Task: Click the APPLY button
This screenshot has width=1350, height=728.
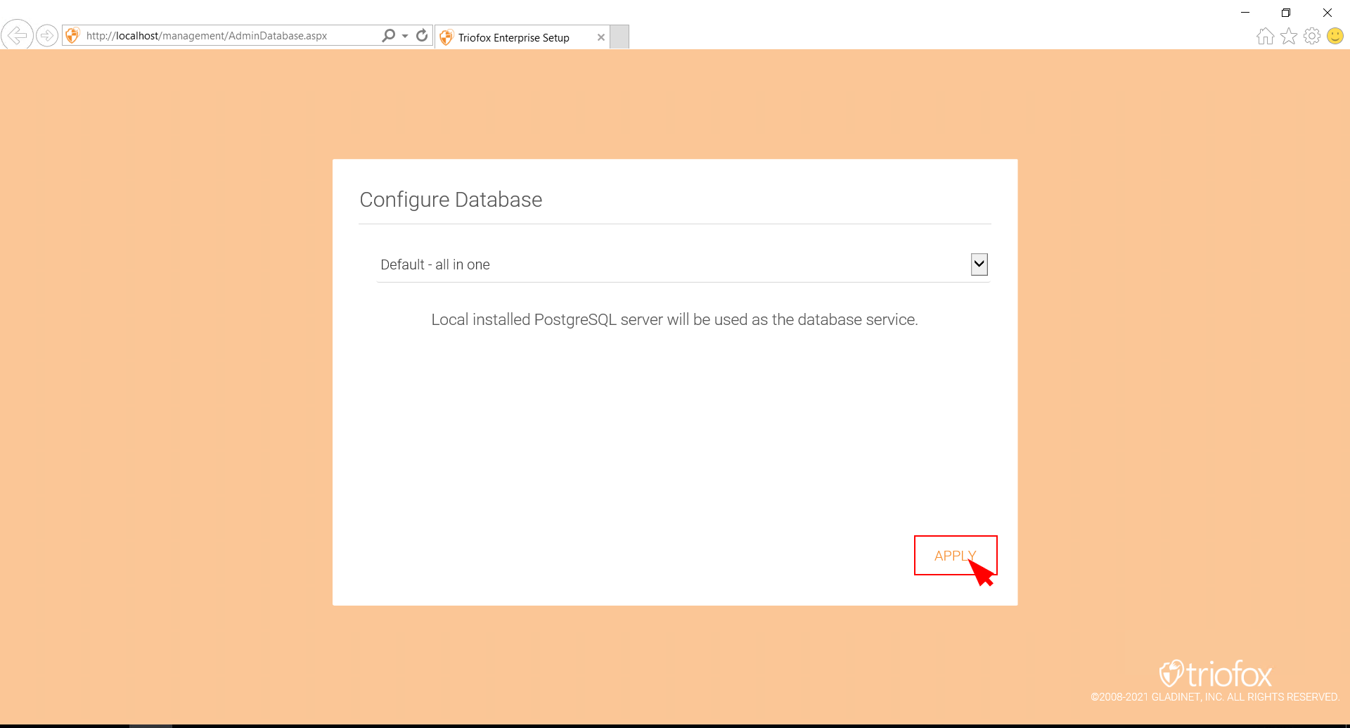Action: coord(956,556)
